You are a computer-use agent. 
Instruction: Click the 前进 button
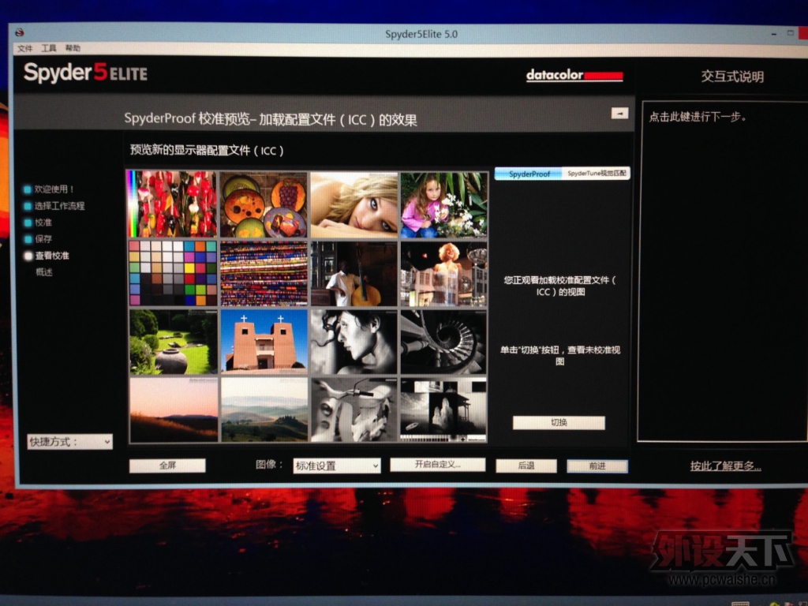[597, 466]
